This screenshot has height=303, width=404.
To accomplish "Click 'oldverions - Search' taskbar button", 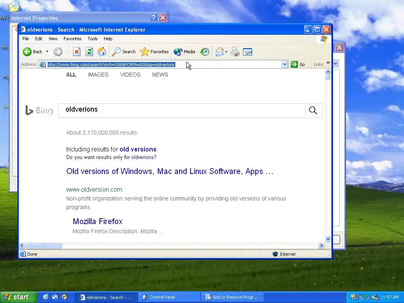I will coord(107,297).
